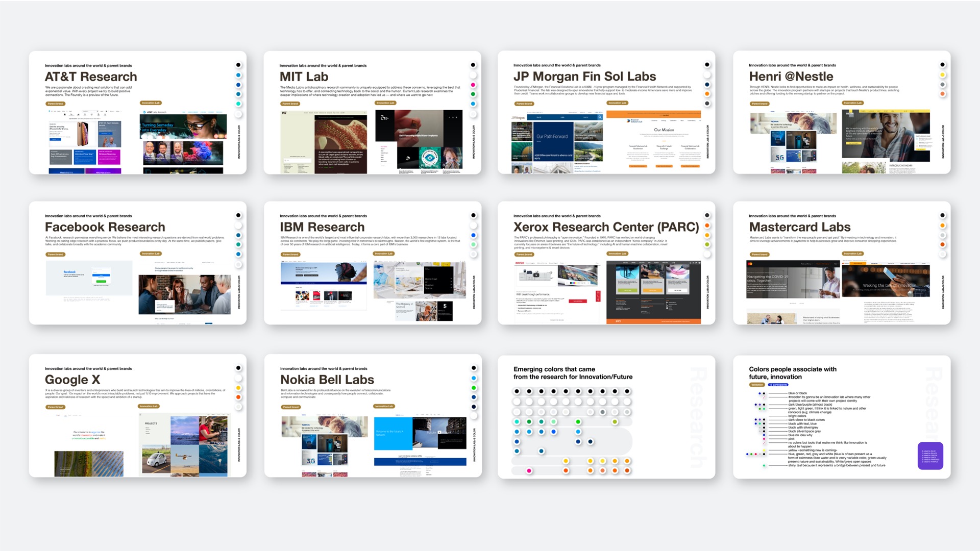This screenshot has height=551, width=980.
Task: Click the purple vote summary box
Action: click(930, 456)
